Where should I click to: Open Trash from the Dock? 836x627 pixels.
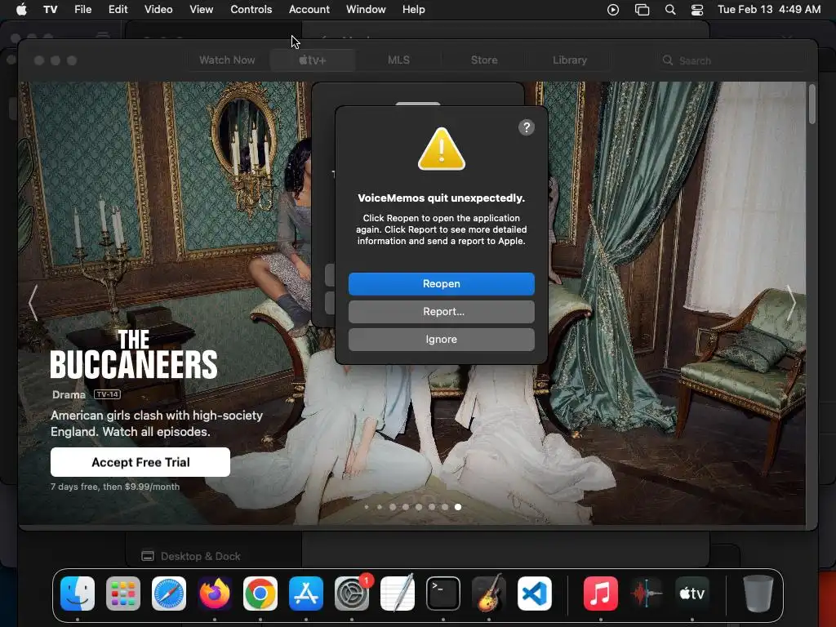[x=758, y=593]
